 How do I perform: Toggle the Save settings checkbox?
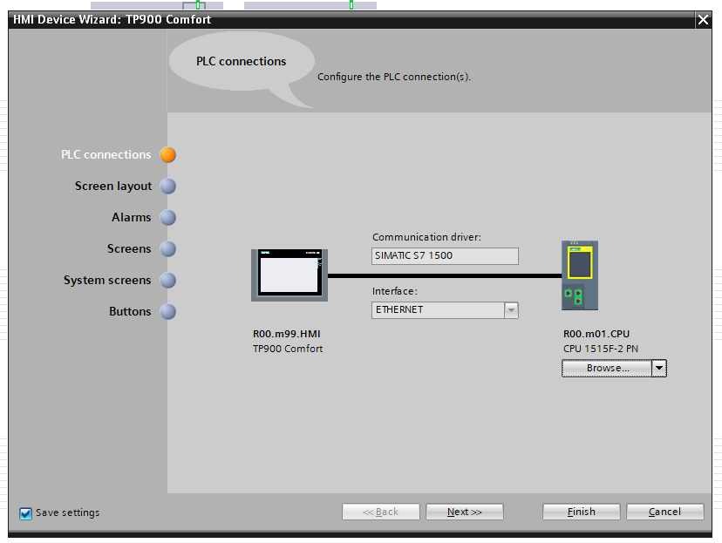point(26,513)
